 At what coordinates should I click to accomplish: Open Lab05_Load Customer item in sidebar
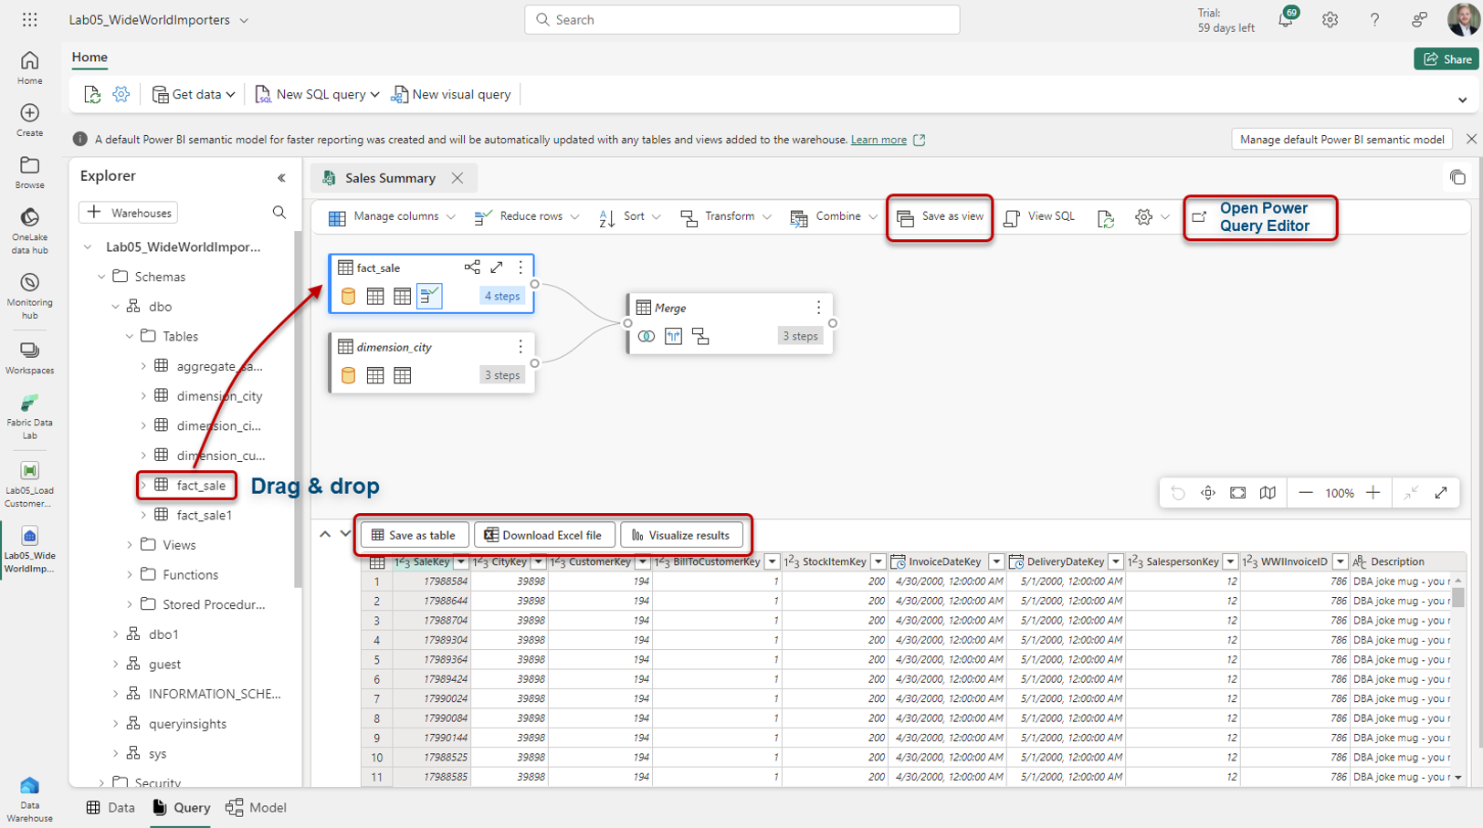tap(29, 484)
